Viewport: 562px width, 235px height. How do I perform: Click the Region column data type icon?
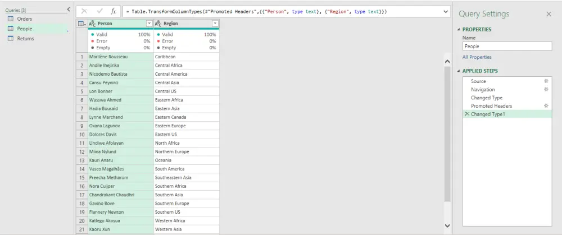click(158, 24)
